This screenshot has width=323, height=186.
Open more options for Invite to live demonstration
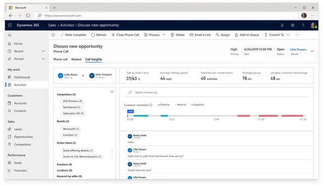pos(112,157)
